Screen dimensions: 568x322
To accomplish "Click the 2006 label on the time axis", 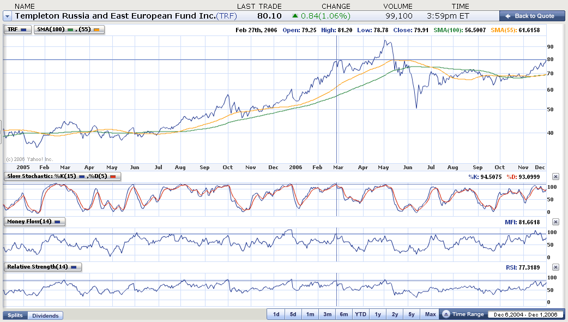I will (295, 167).
